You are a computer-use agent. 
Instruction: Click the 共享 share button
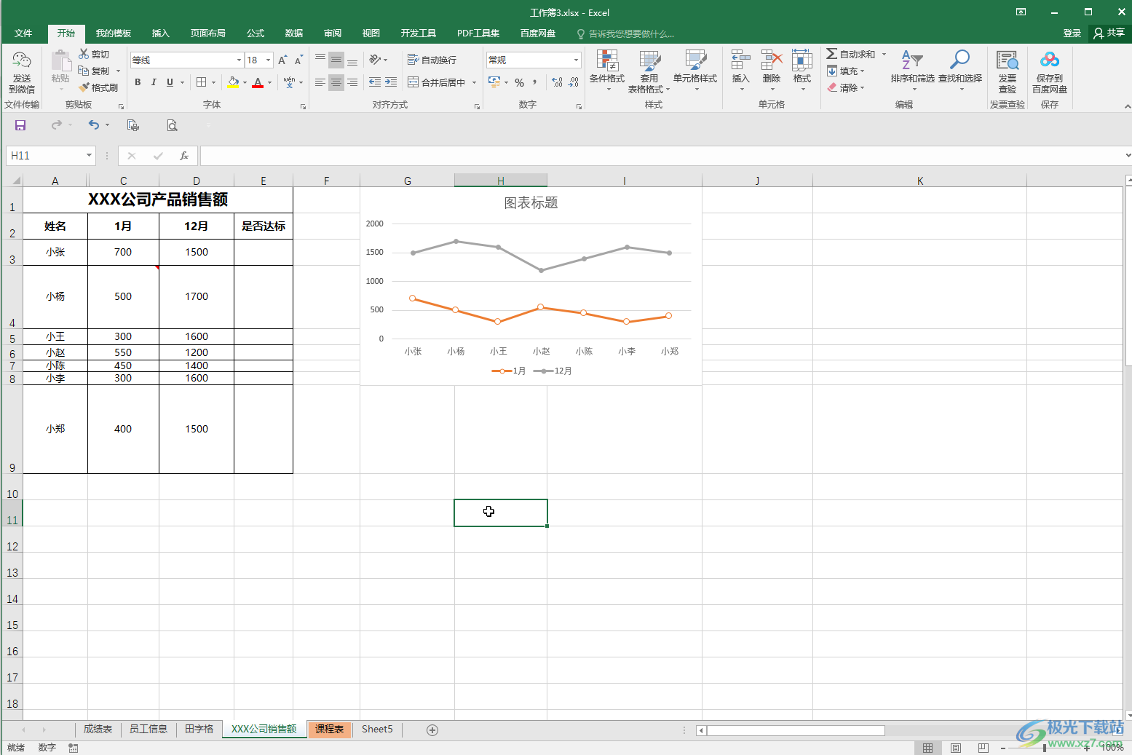[1109, 33]
